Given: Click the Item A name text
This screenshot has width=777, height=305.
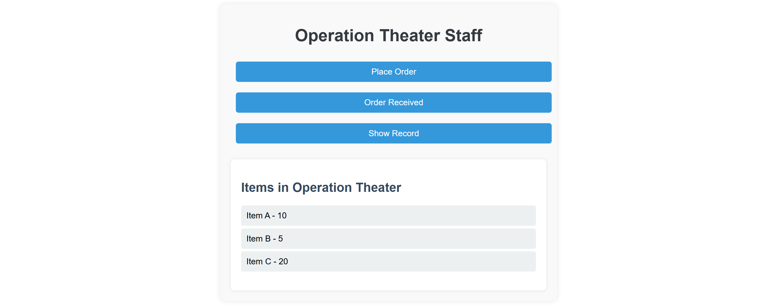Looking at the screenshot, I should point(258,216).
